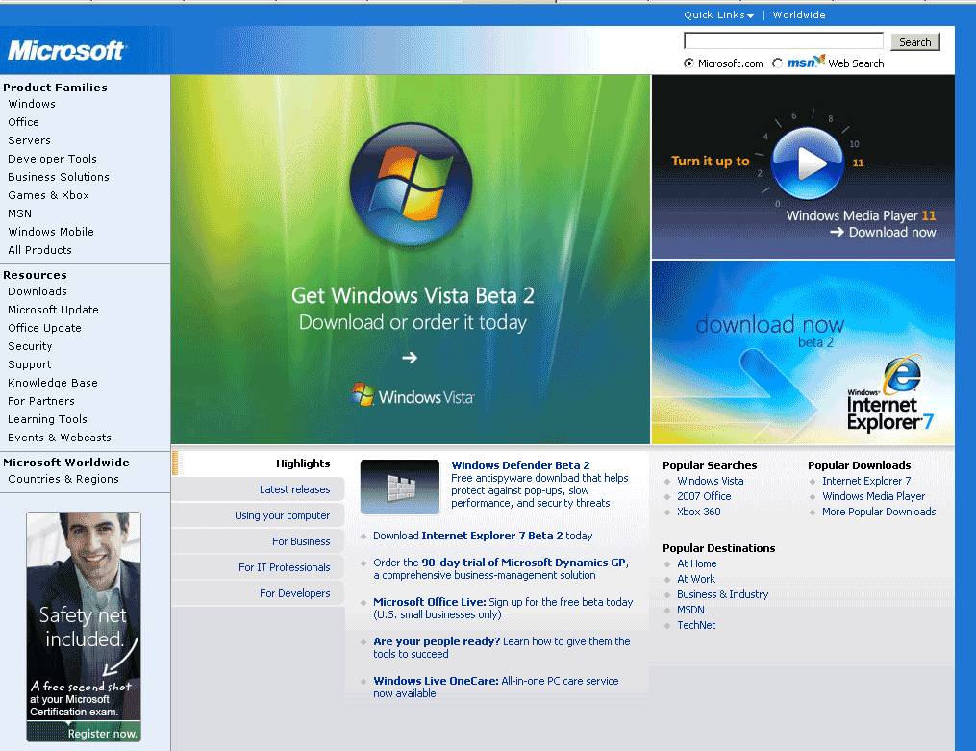This screenshot has height=751, width=976.
Task: Open Developer Tools product family
Action: point(52,159)
